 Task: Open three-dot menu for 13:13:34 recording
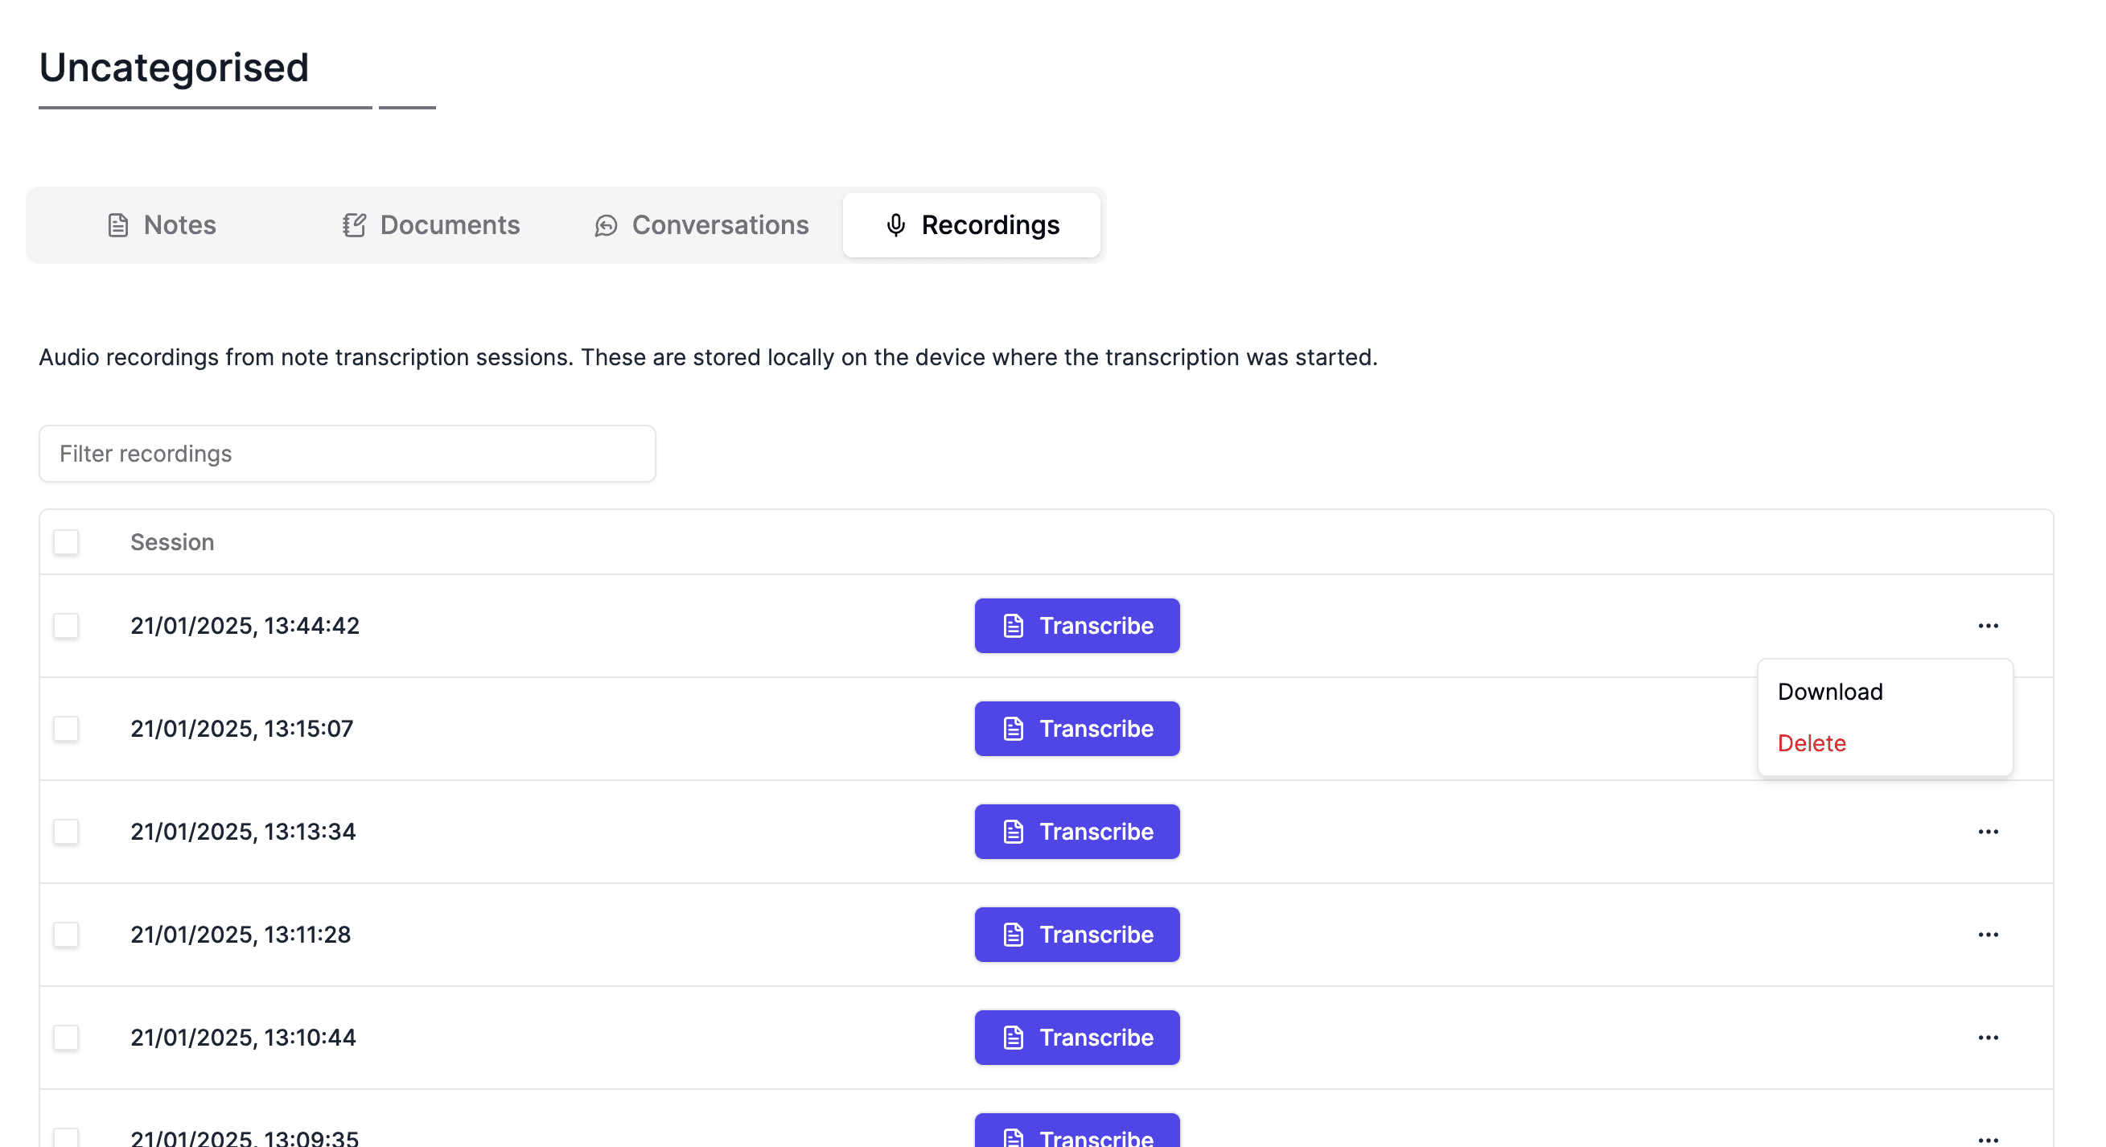click(1988, 832)
